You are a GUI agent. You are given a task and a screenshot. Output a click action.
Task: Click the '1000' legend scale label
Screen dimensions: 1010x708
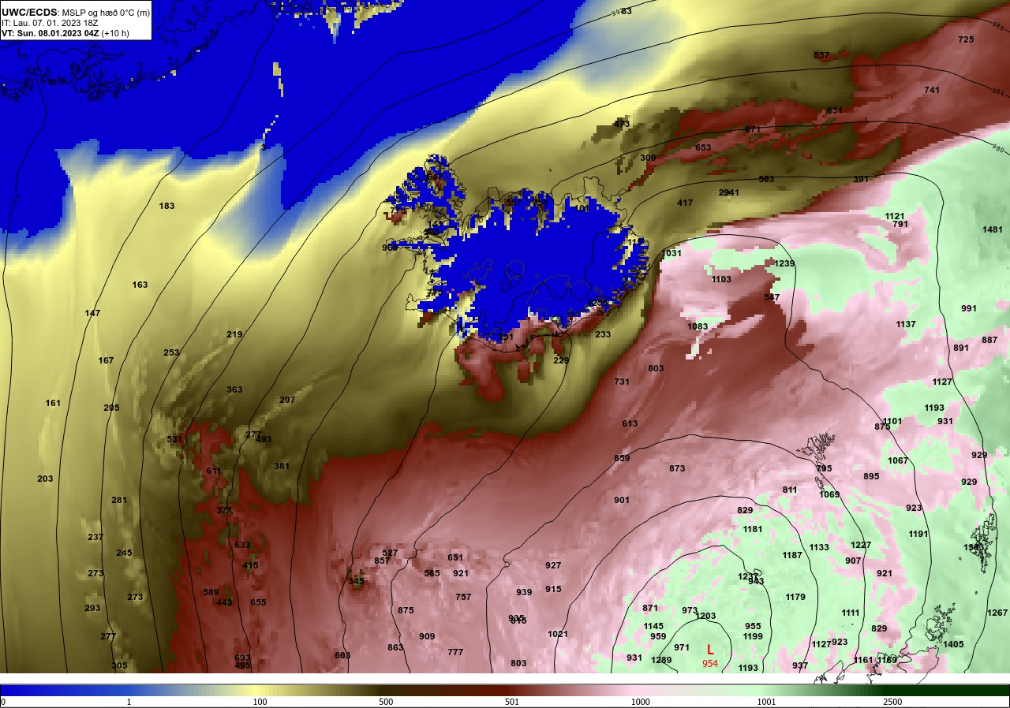tap(640, 702)
